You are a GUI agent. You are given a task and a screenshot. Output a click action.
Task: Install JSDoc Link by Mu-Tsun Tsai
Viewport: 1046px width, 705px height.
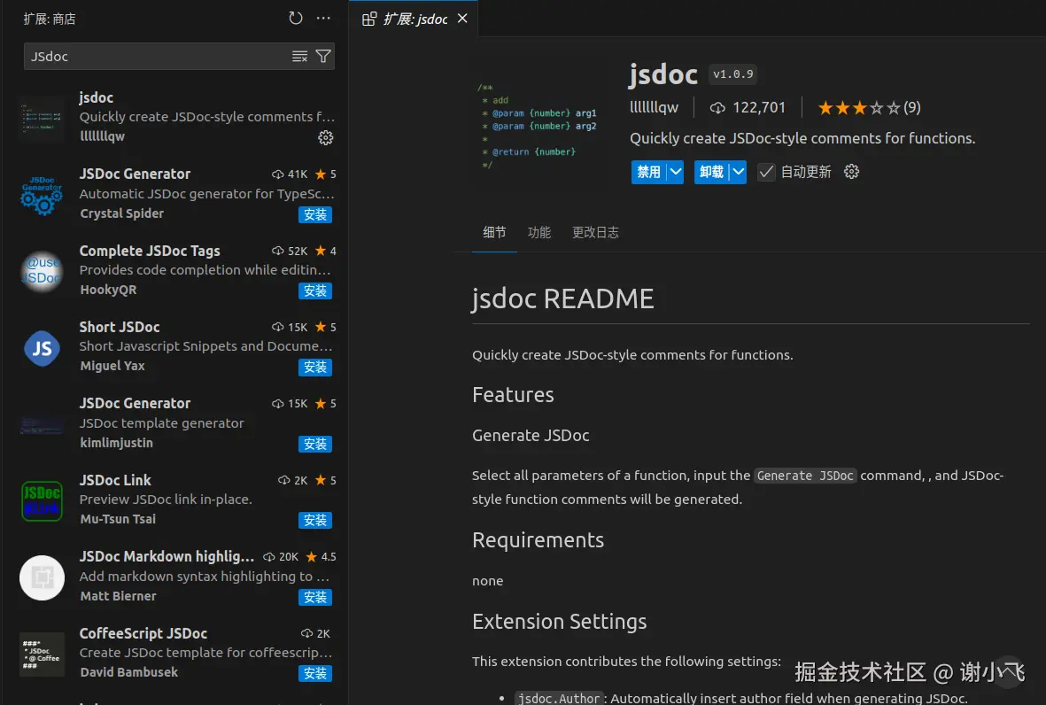(315, 520)
